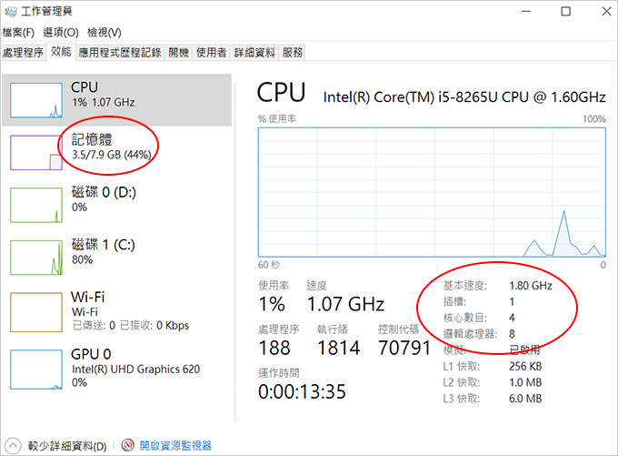
Task: Open the 檢視(V) menu
Action: click(104, 33)
